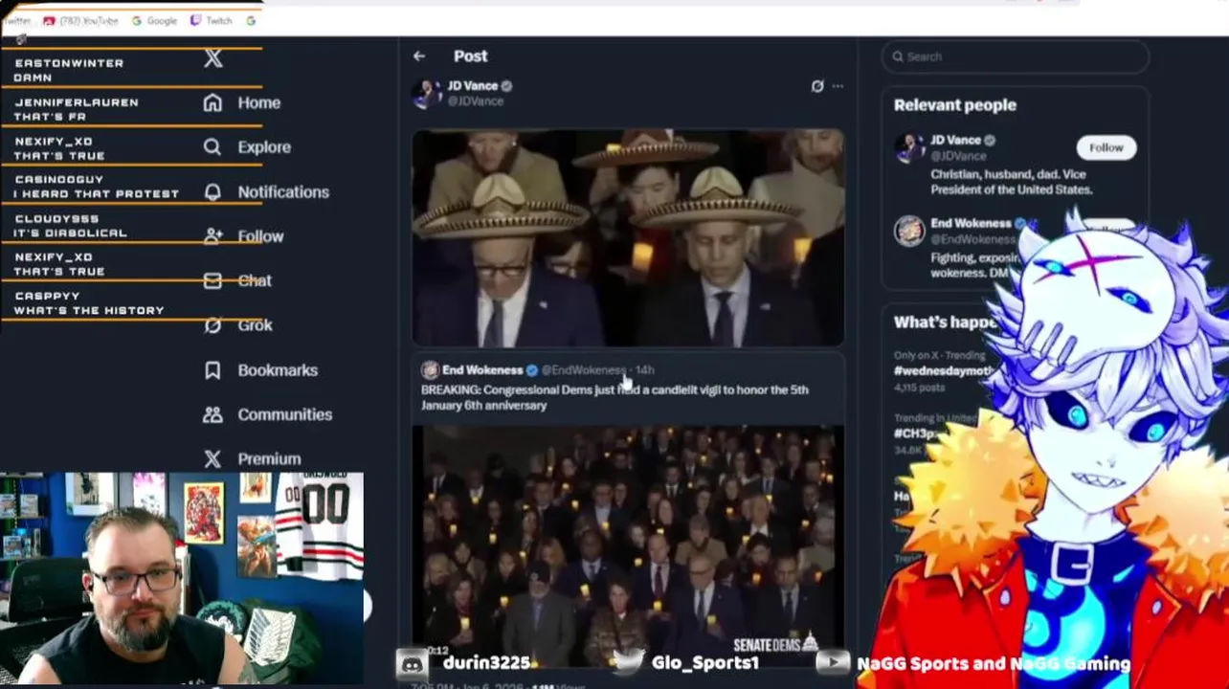The width and height of the screenshot is (1229, 689).
Task: Open End Wokeness profile from quoted post name
Action: tap(482, 369)
